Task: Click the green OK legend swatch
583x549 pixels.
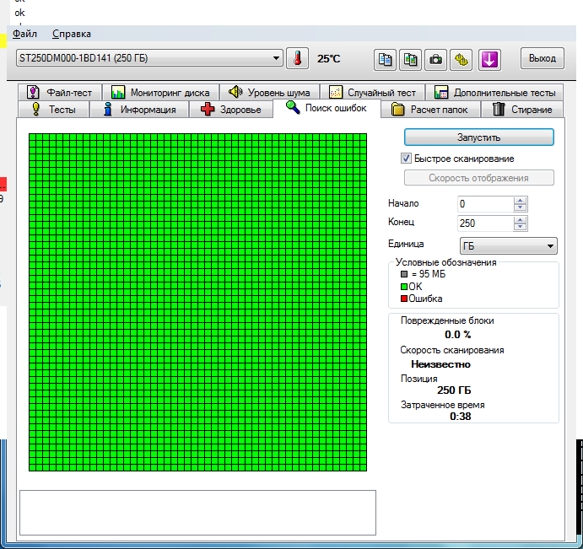Action: coord(404,287)
